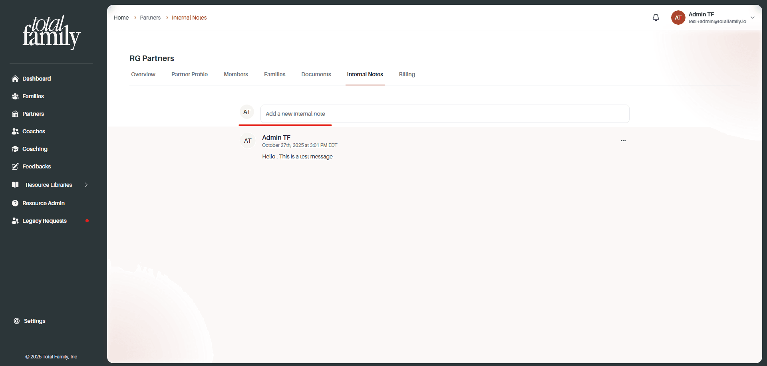Open Resource Admin label in the sidebar
767x366 pixels.
pos(44,203)
